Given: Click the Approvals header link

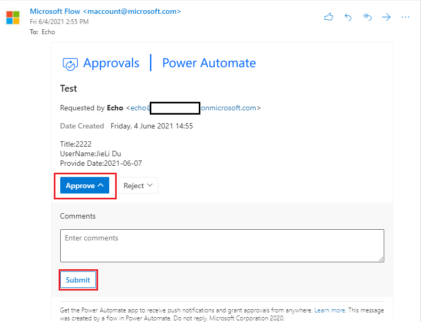Looking at the screenshot, I should (x=111, y=63).
